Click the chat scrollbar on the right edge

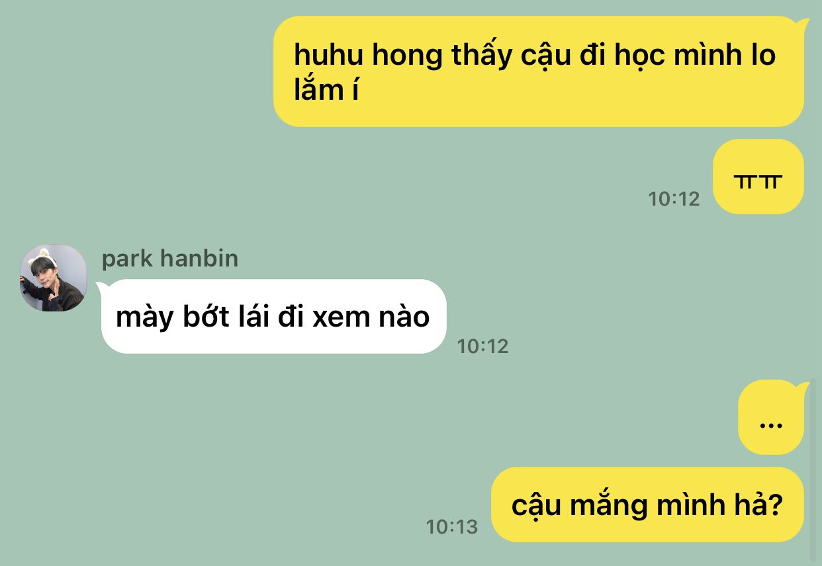coord(813,470)
